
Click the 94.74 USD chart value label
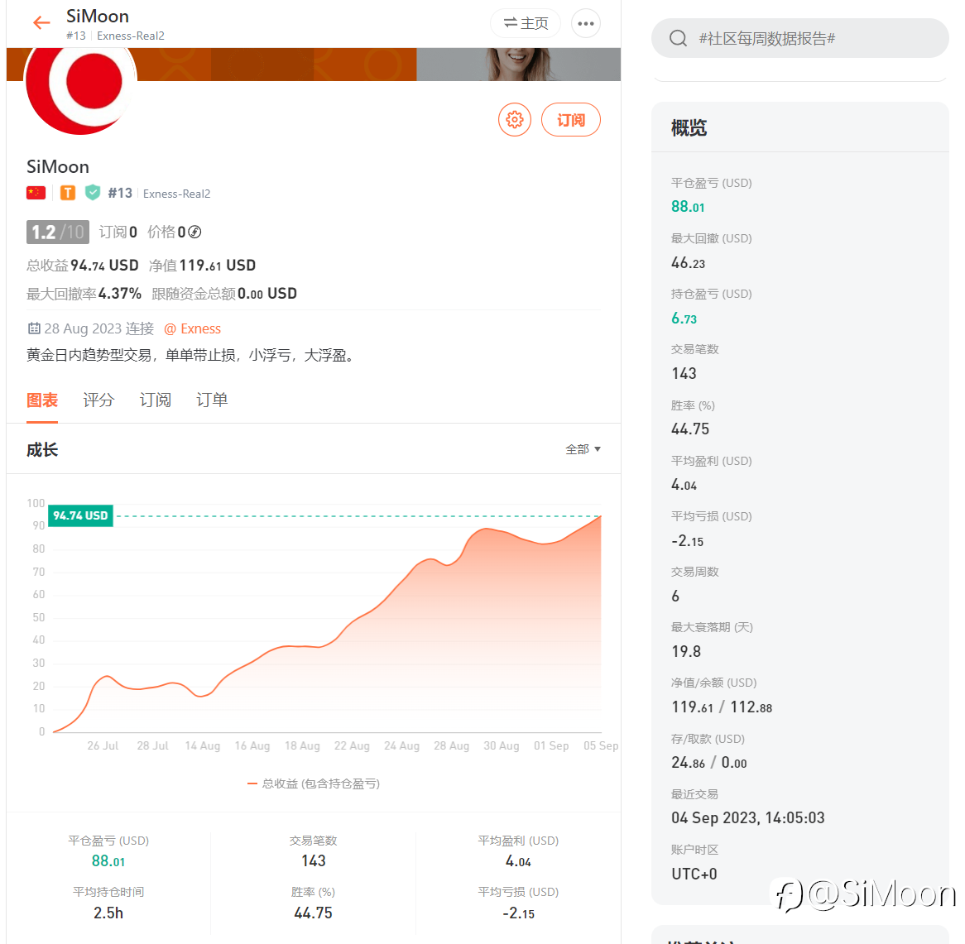point(80,515)
